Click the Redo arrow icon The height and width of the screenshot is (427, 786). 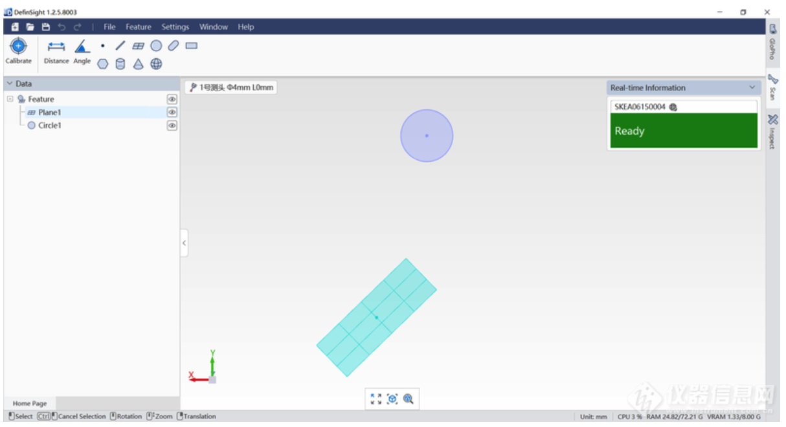pyautogui.click(x=77, y=27)
